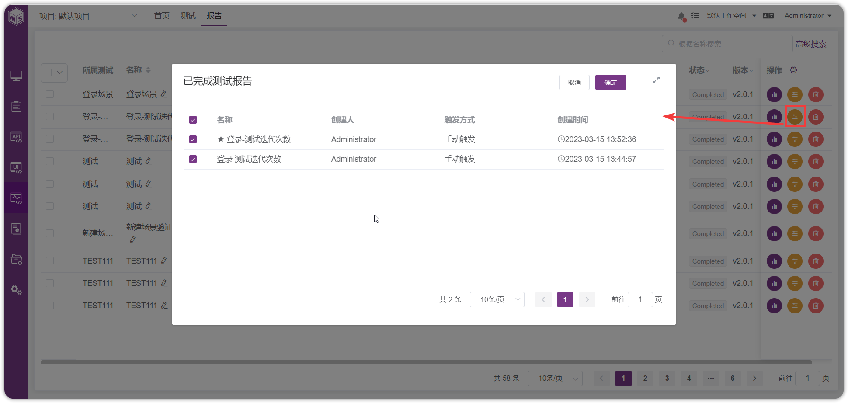Screen dimensions: 848x403
Task: Open the workstation monitor icon in sidebar
Action: point(17,76)
